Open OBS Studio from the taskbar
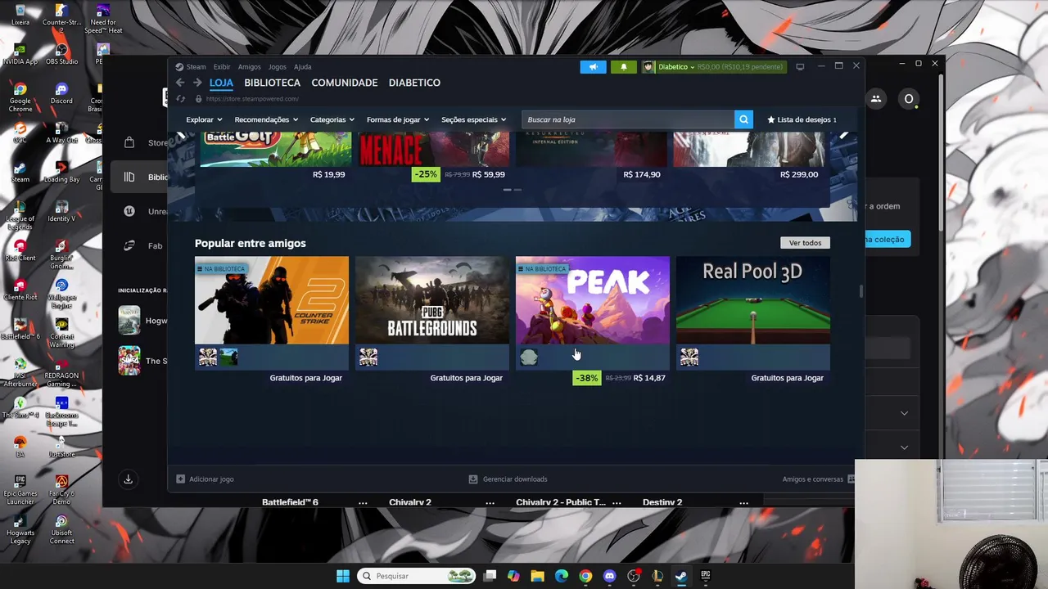This screenshot has height=589, width=1048. point(633,576)
